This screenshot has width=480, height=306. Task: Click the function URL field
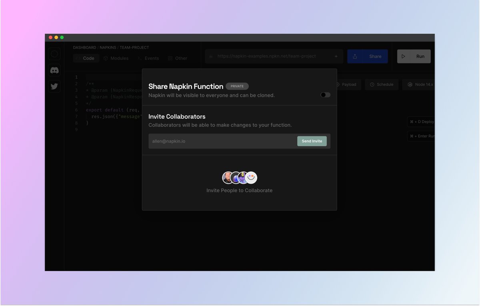(x=274, y=56)
